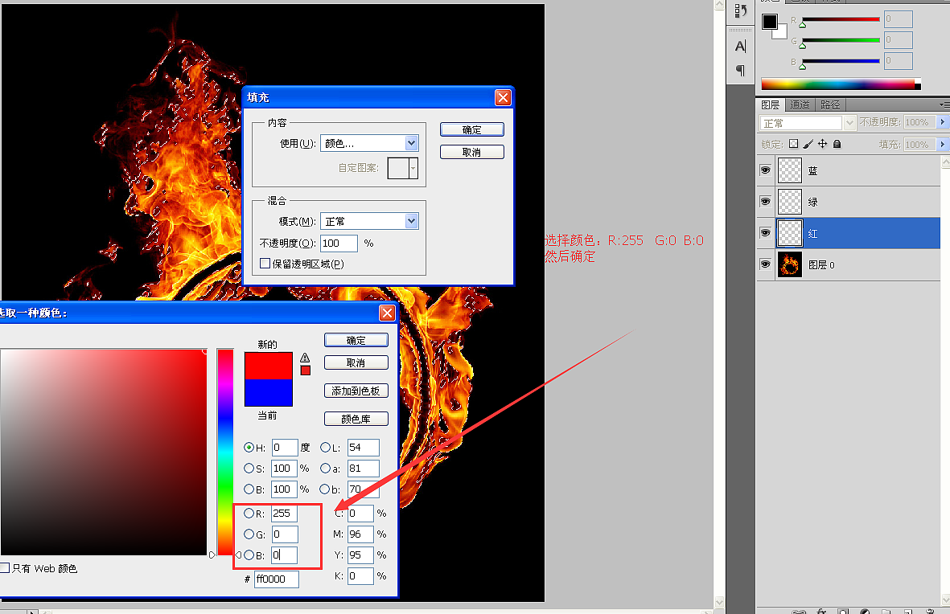Hide the 红 layer
Image resolution: width=950 pixels, height=614 pixels.
pyautogui.click(x=765, y=232)
